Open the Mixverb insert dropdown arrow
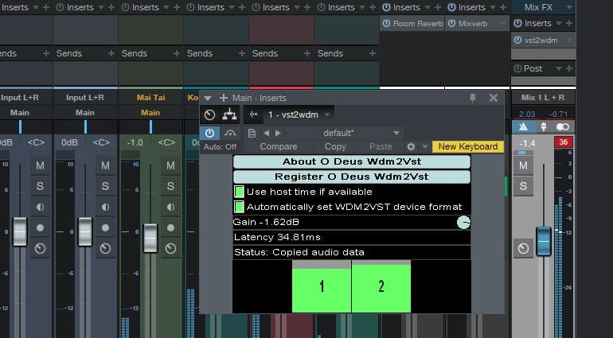 click(503, 24)
